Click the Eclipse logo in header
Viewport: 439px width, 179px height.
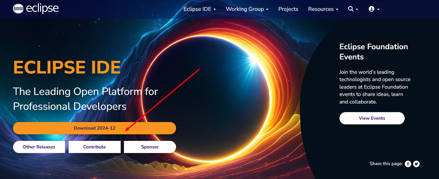pos(36,9)
